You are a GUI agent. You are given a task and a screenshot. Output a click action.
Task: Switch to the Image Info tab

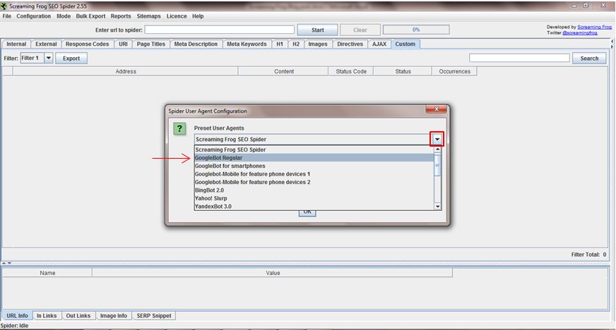[x=114, y=315]
